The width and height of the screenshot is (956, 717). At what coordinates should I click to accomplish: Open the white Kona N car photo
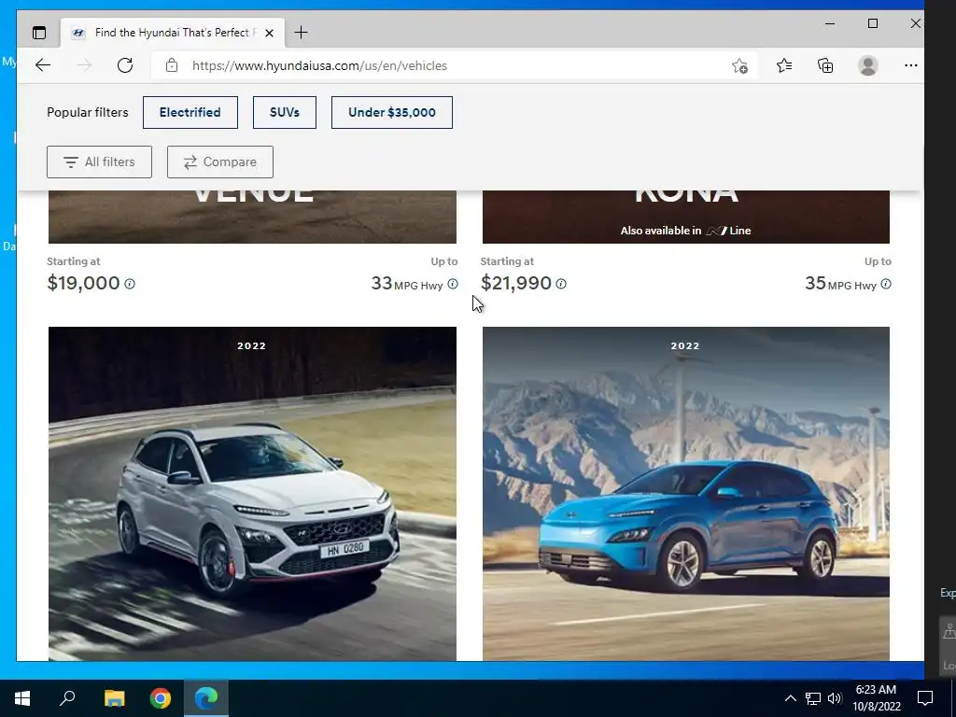coord(252,494)
